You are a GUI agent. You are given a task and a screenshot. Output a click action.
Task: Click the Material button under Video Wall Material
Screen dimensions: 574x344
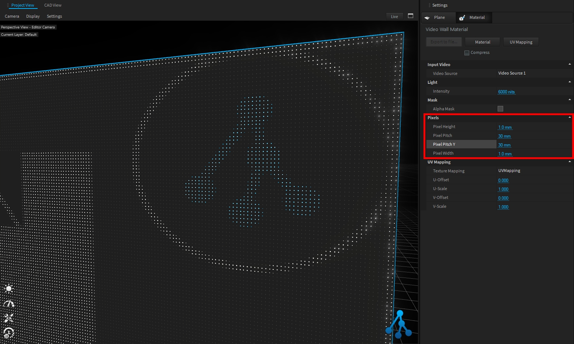tap(482, 42)
